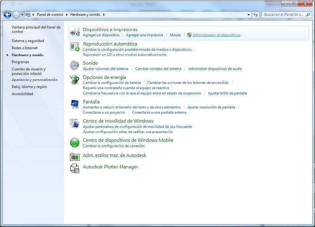The height and width of the screenshot is (227, 315).
Task: Click the Centro de movilidad laptop icon
Action: click(75, 124)
